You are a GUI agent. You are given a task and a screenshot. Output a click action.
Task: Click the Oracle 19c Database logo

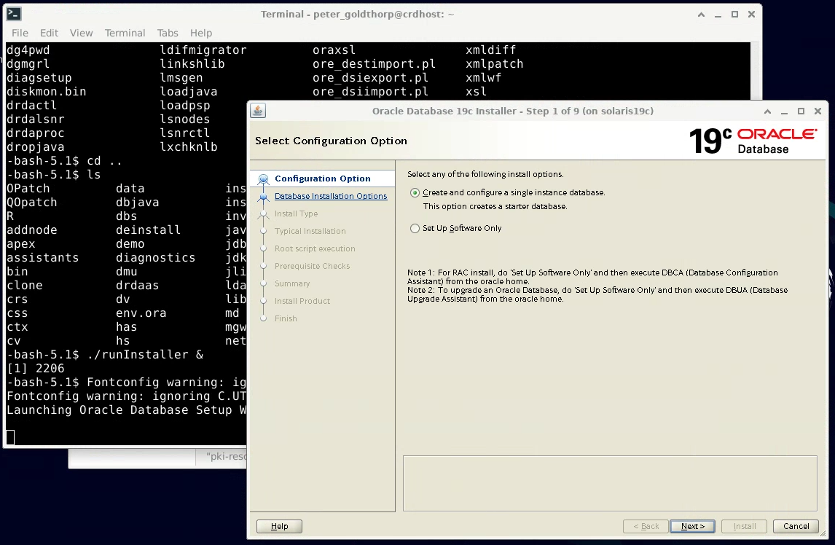coord(753,140)
